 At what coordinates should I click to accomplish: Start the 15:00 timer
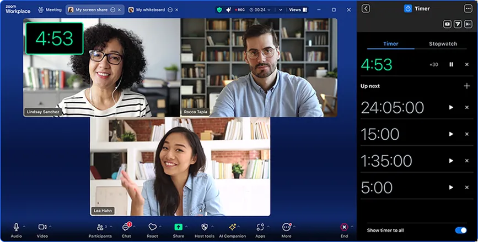point(451,134)
